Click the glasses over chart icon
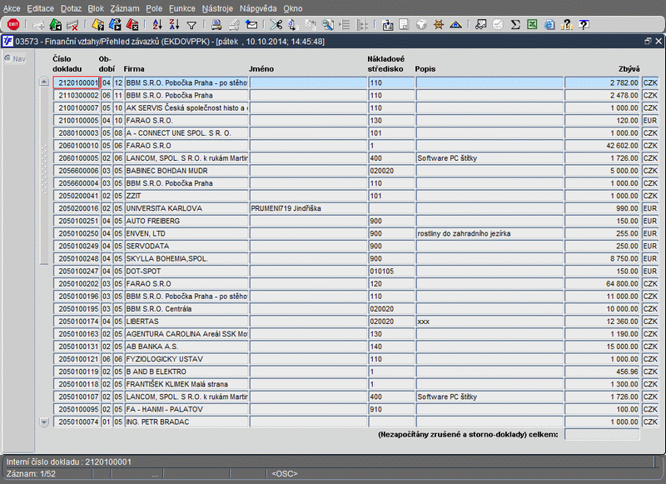 point(481,25)
